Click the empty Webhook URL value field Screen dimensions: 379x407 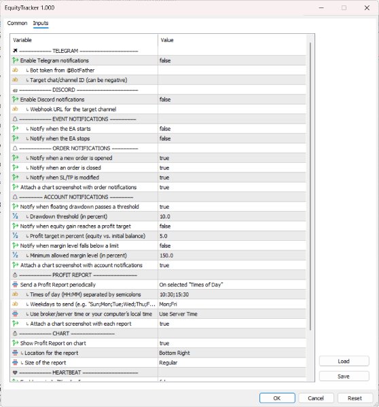(232, 109)
